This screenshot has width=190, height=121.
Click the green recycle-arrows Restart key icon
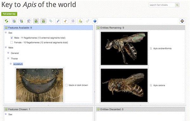pos(7,21)
